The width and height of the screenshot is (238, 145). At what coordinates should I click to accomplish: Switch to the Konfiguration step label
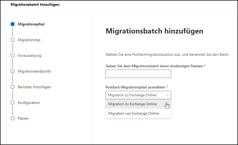pyautogui.click(x=29, y=103)
